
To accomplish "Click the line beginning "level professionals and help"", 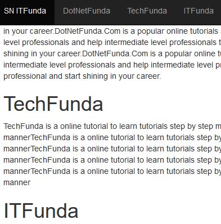I will pyautogui.click(x=112, y=42).
